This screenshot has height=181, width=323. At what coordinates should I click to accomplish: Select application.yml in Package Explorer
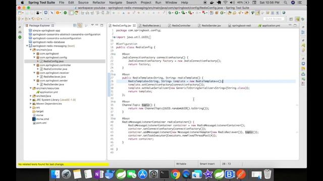tap(48, 92)
